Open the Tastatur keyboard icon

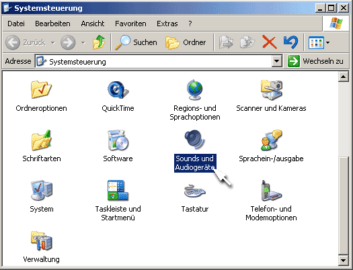coord(195,191)
